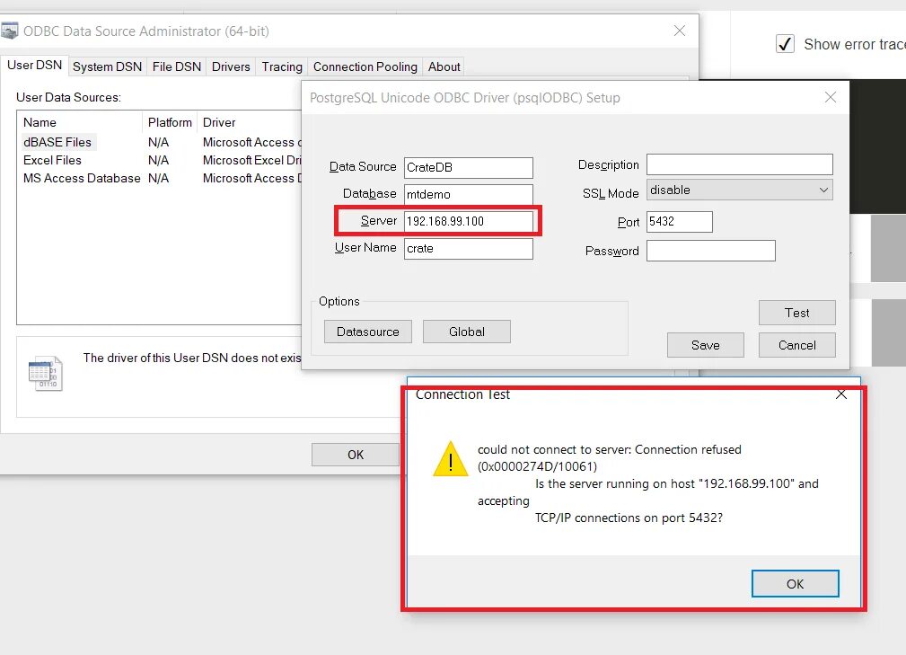
Task: Open the Drivers tab
Action: pyautogui.click(x=231, y=66)
